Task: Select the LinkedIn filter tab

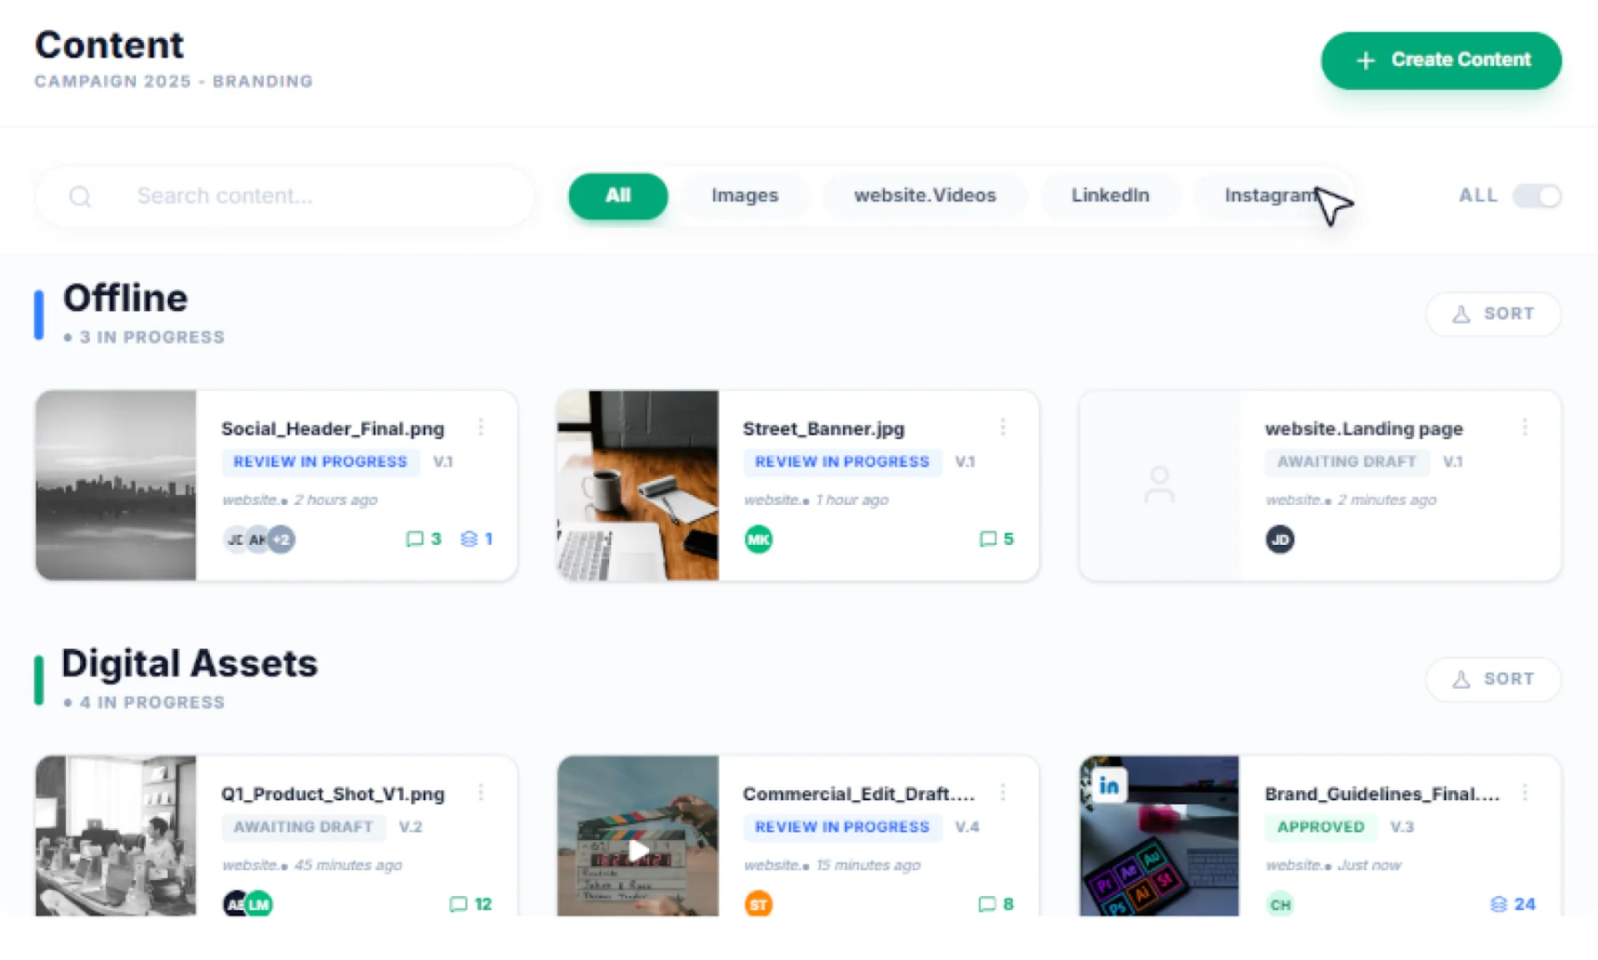Action: 1110,196
